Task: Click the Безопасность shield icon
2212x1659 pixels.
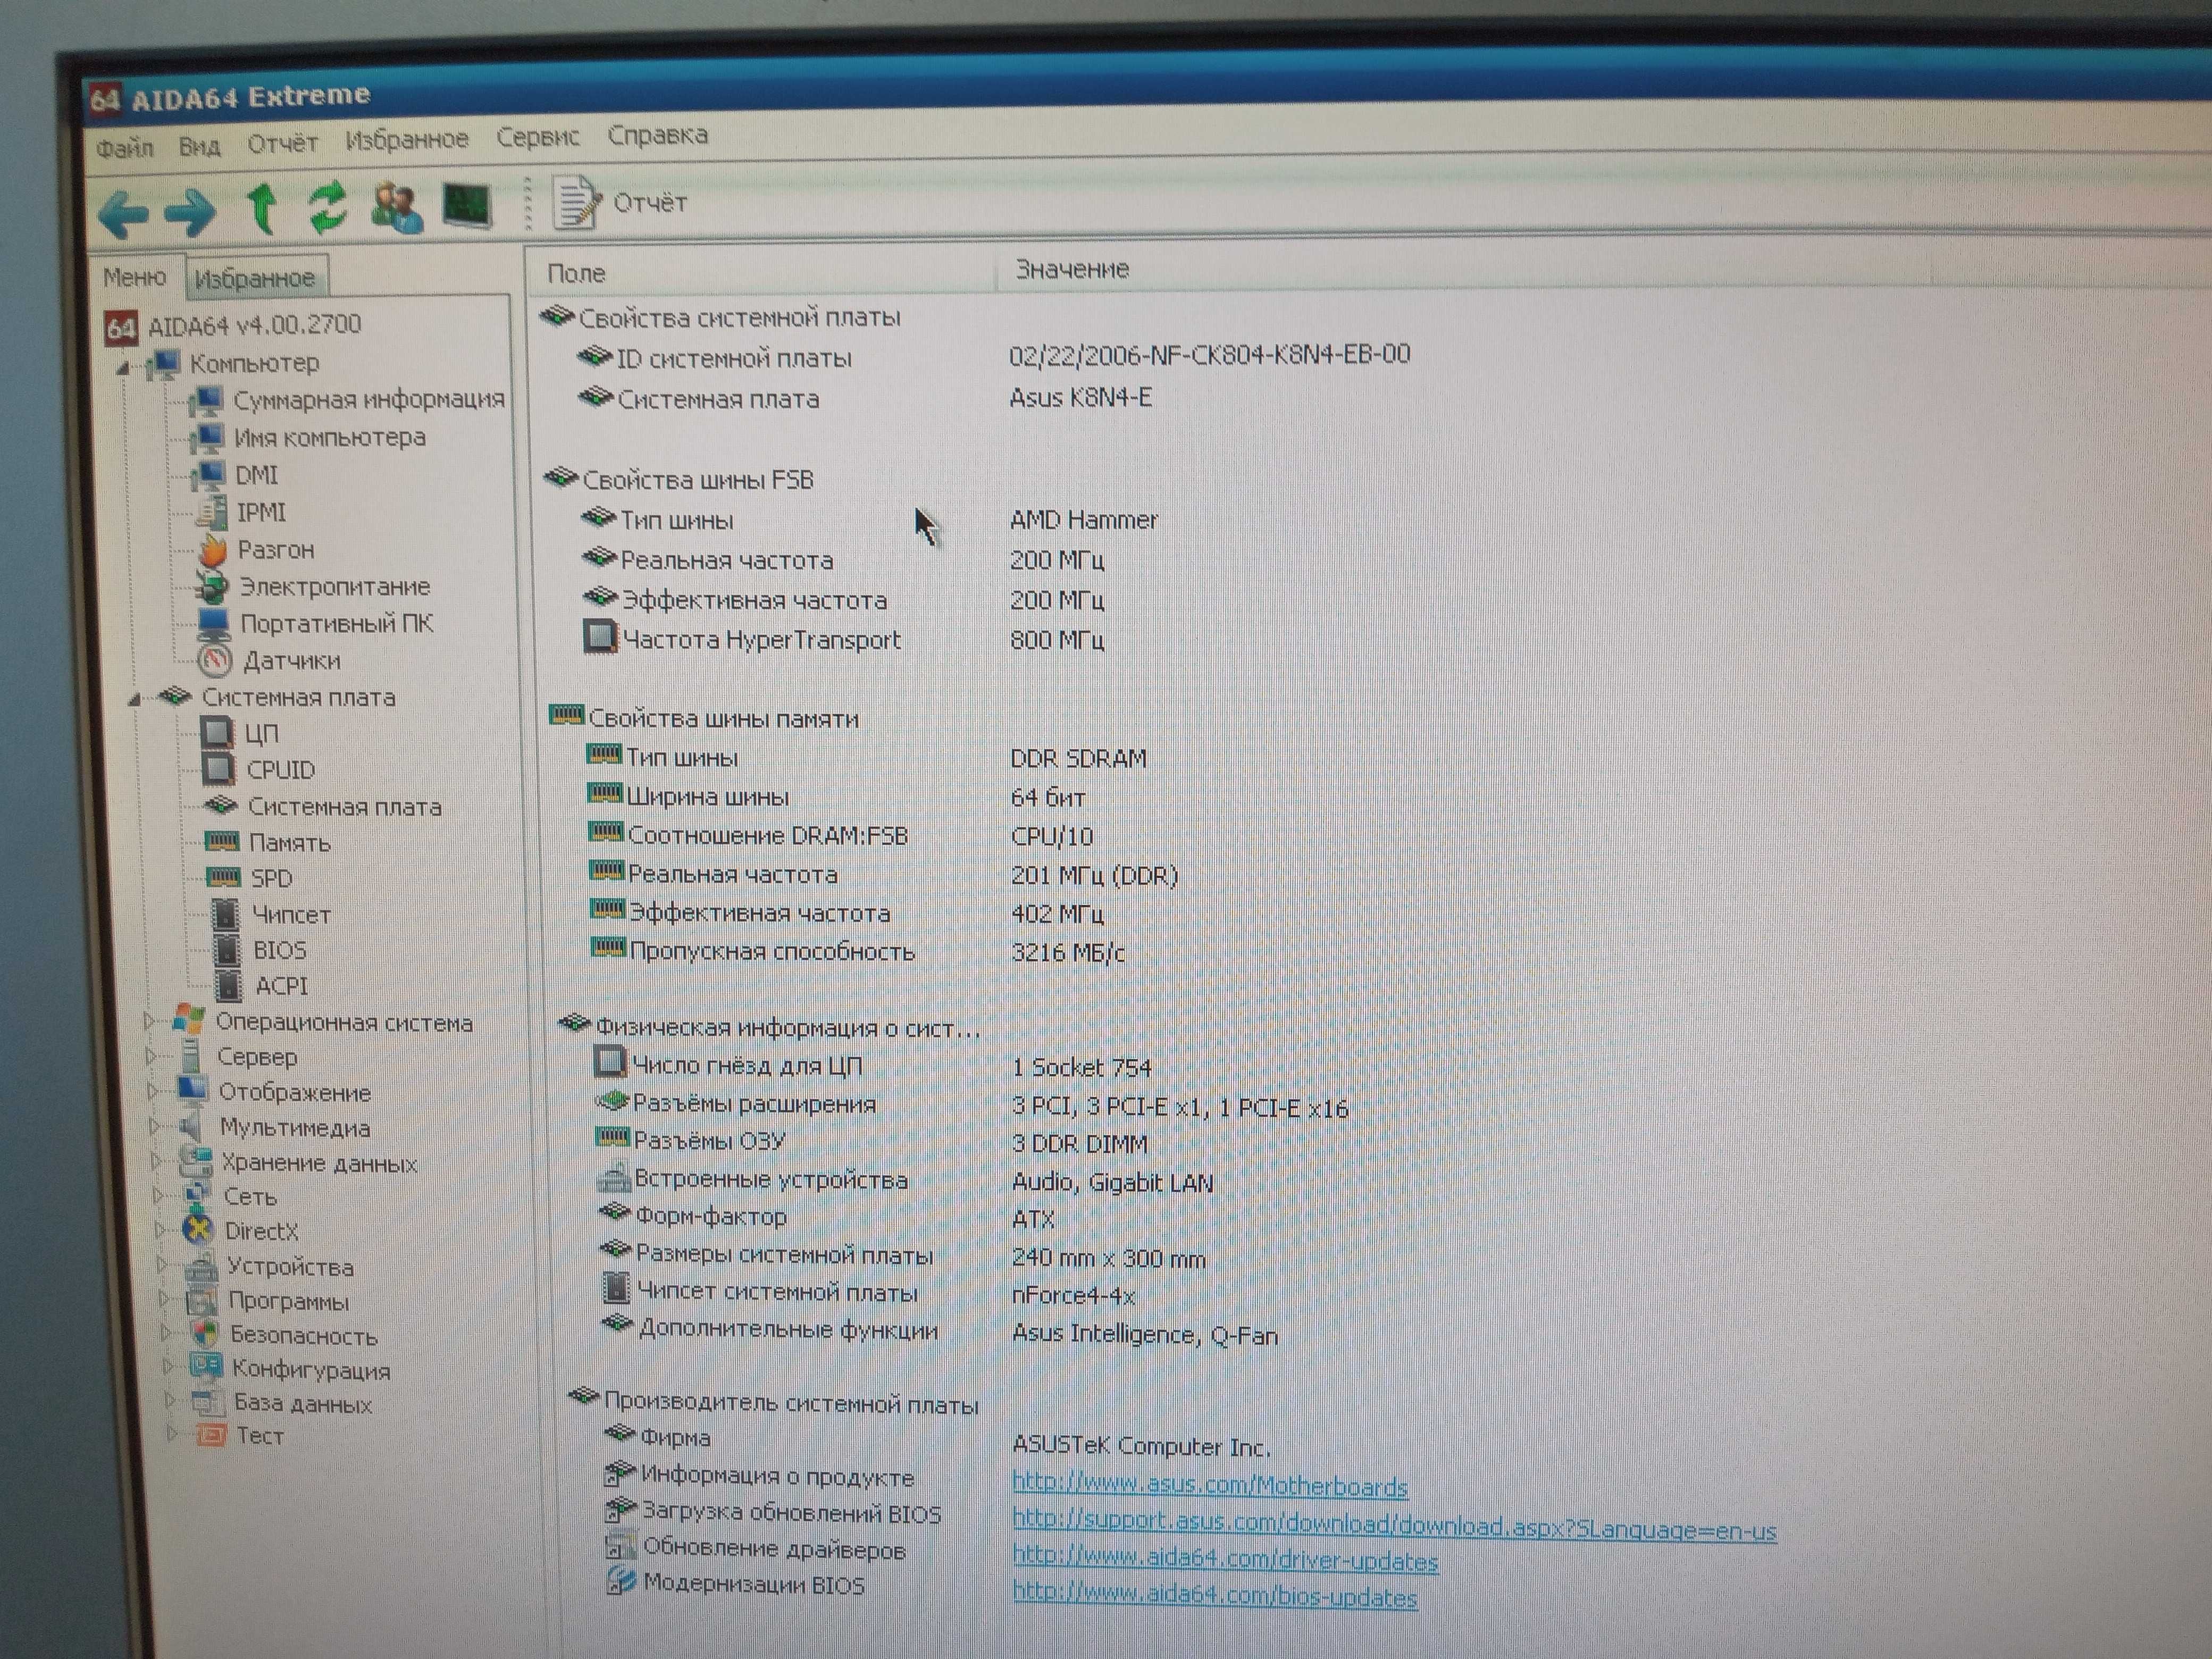Action: tap(205, 1335)
